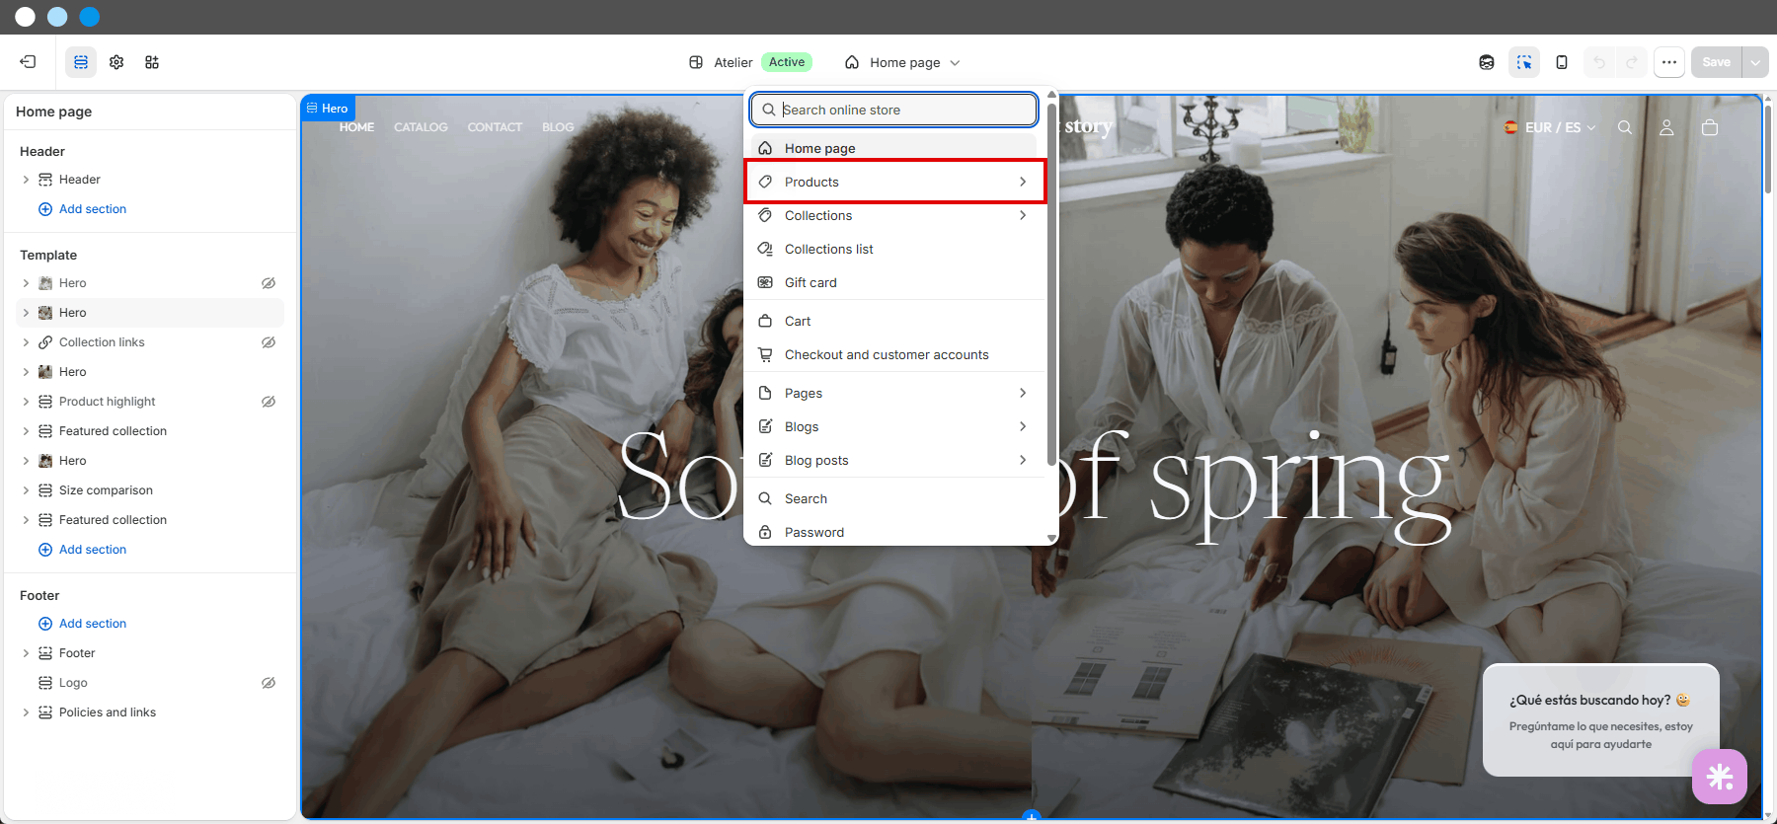Open the app embeds icon
The image size is (1777, 824).
152,62
